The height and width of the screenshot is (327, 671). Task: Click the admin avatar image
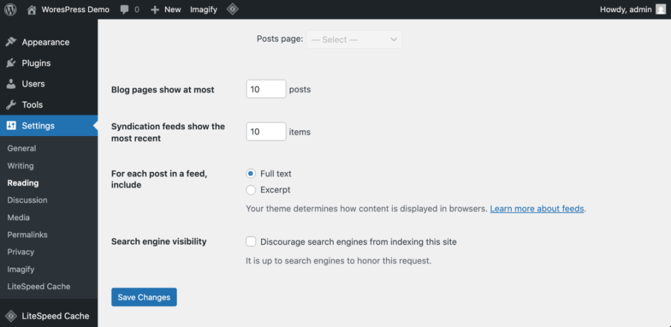(661, 10)
